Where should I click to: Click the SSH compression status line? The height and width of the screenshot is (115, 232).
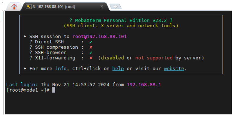click(61, 47)
